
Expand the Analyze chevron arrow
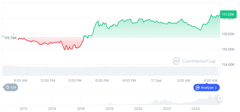click(x=216, y=88)
